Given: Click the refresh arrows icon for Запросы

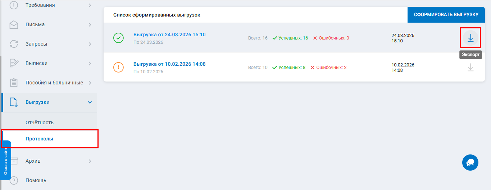Looking at the screenshot, I should [x=14, y=44].
